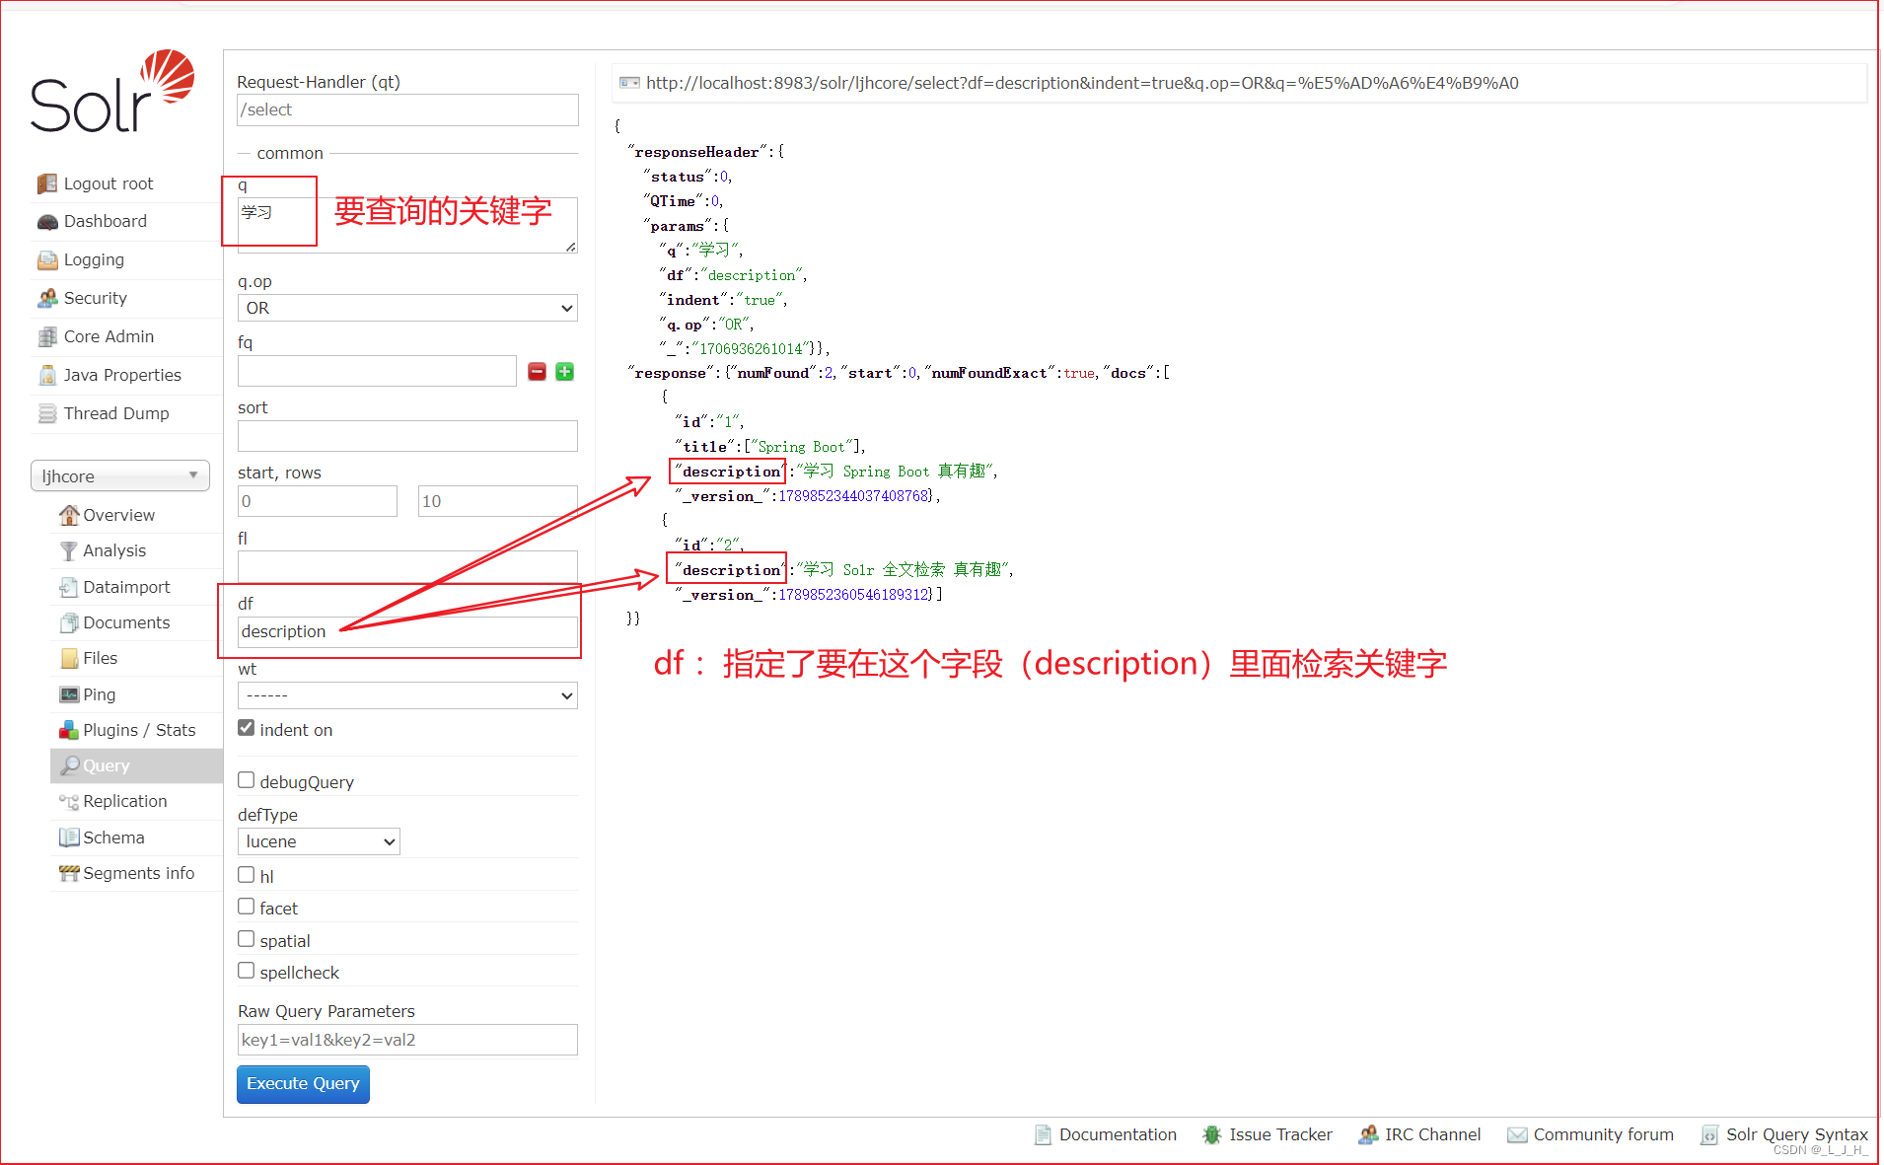Screen dimensions: 1884x1165
Task: Focus the df description field
Action: 407,631
